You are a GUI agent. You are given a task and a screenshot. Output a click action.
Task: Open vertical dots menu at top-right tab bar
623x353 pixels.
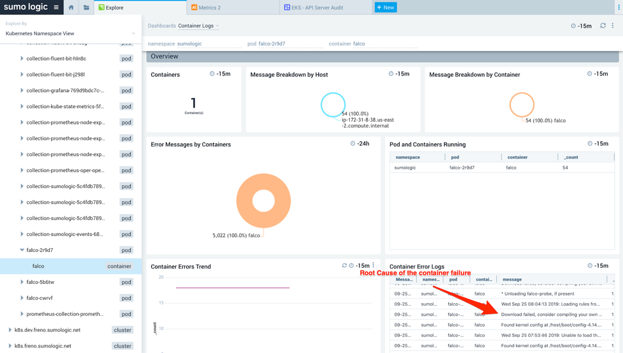617,7
